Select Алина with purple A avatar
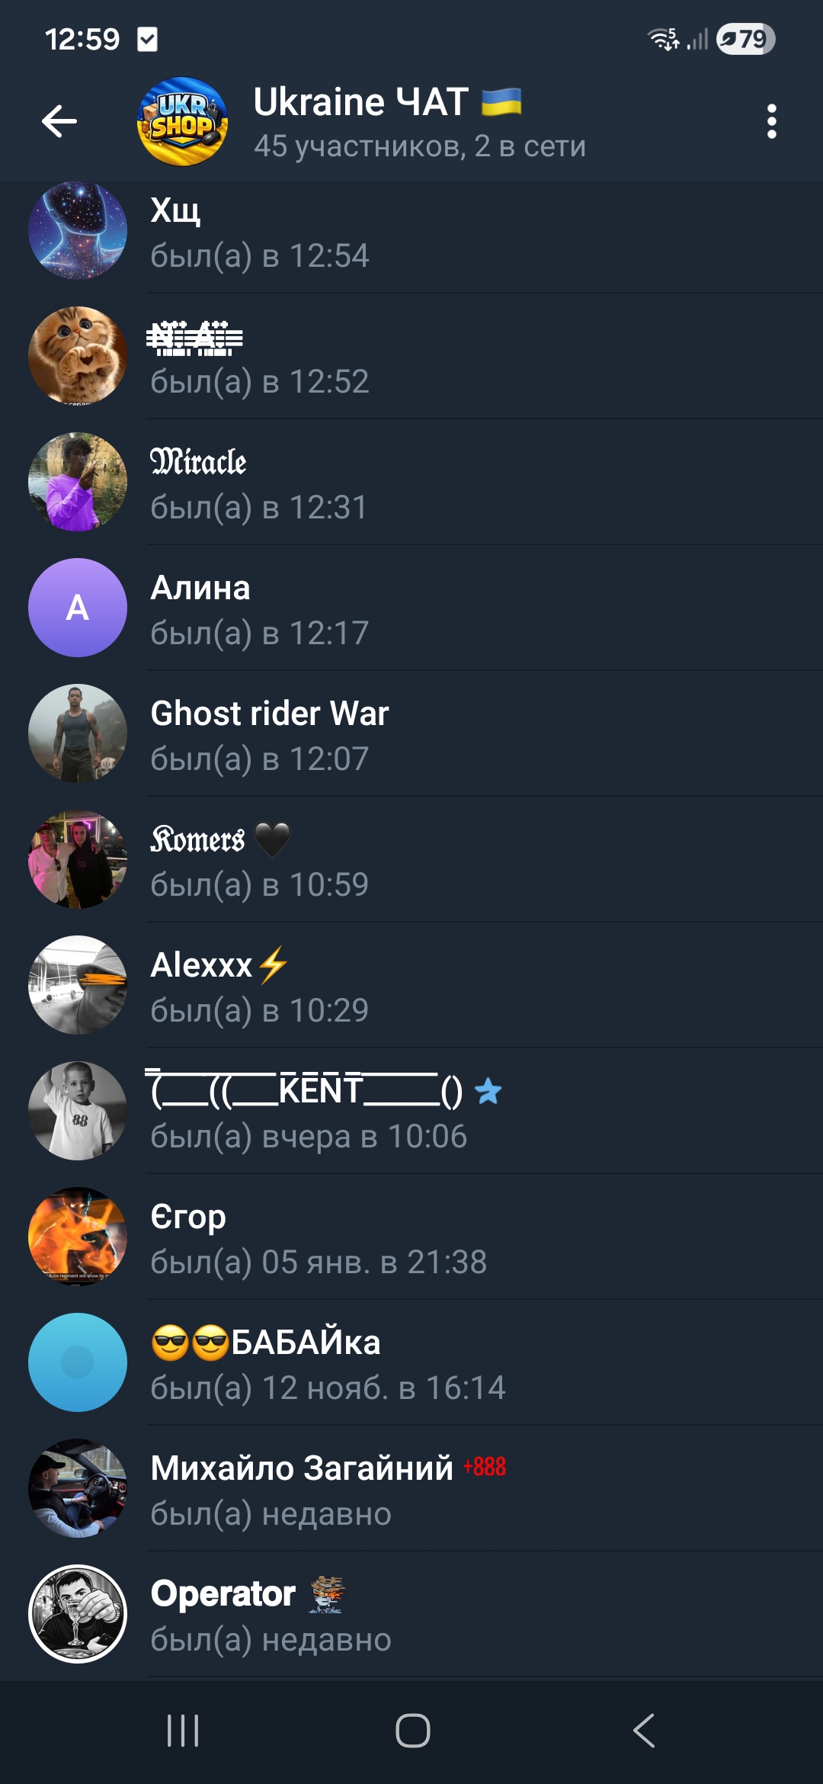Image resolution: width=823 pixels, height=1784 pixels. coord(411,608)
